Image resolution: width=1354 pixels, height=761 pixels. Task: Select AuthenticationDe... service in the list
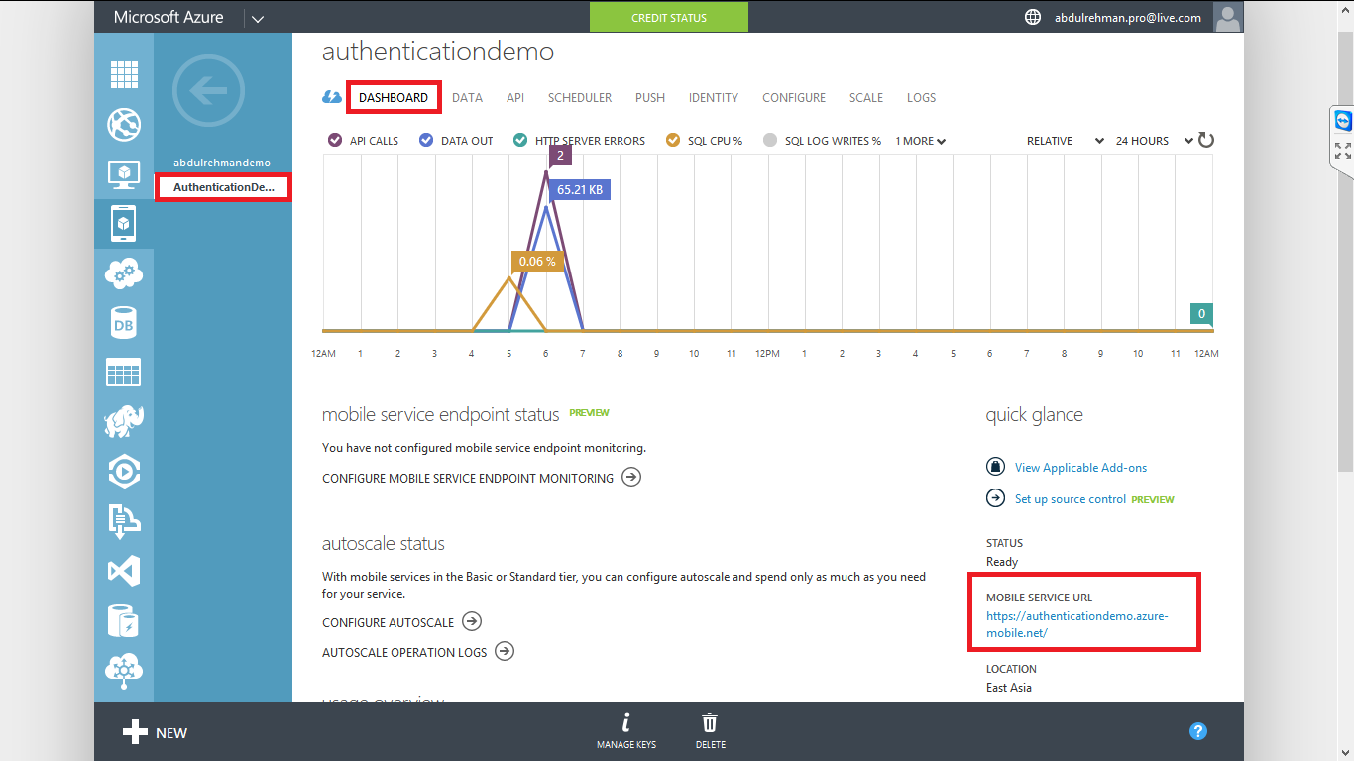(223, 187)
